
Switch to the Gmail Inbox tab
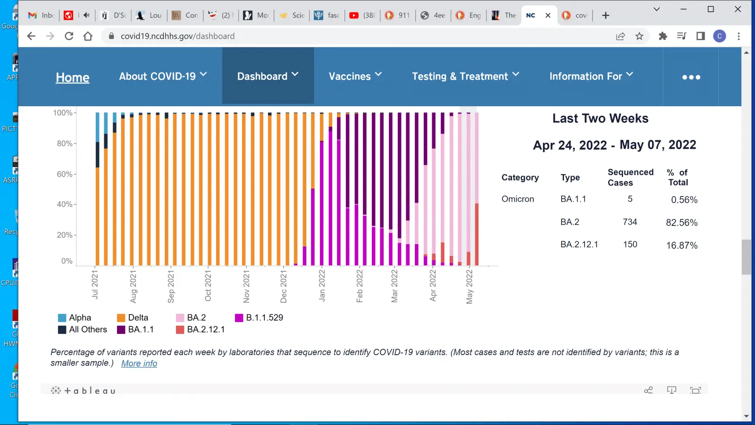click(42, 15)
